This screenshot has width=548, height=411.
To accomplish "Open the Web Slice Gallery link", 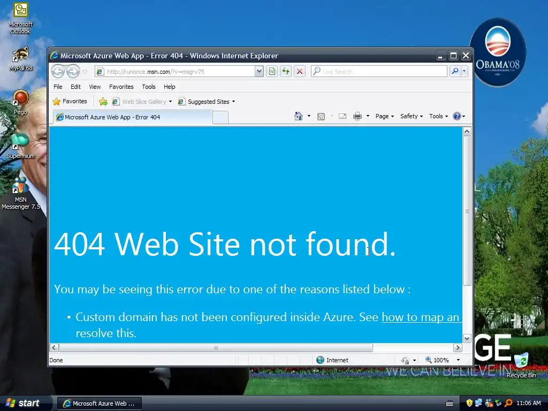I will click(x=140, y=102).
